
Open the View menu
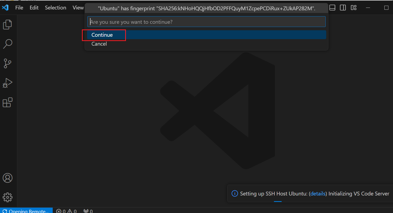(x=78, y=8)
